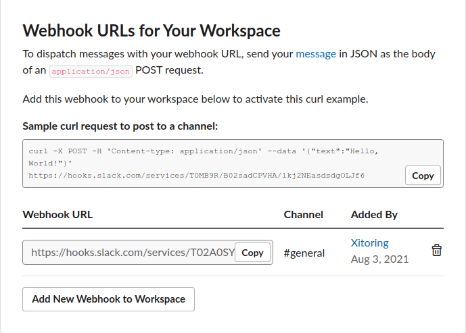
Task: Click the services URL line in curl sample
Action: [x=196, y=176]
